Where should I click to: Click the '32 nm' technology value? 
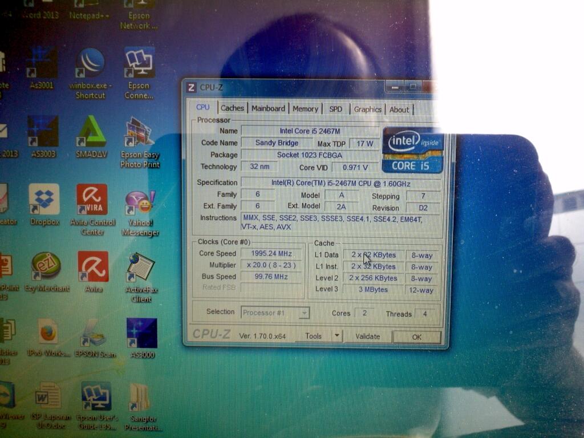coord(259,167)
